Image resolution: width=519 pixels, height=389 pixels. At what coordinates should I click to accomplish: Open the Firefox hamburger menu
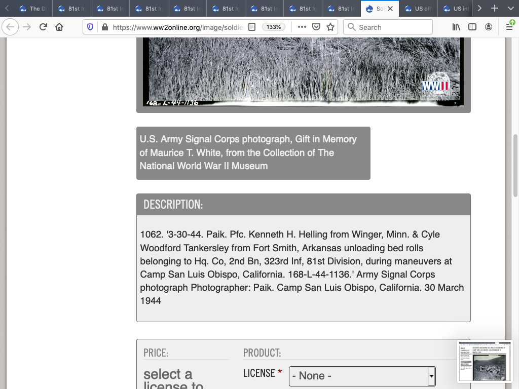pyautogui.click(x=509, y=27)
